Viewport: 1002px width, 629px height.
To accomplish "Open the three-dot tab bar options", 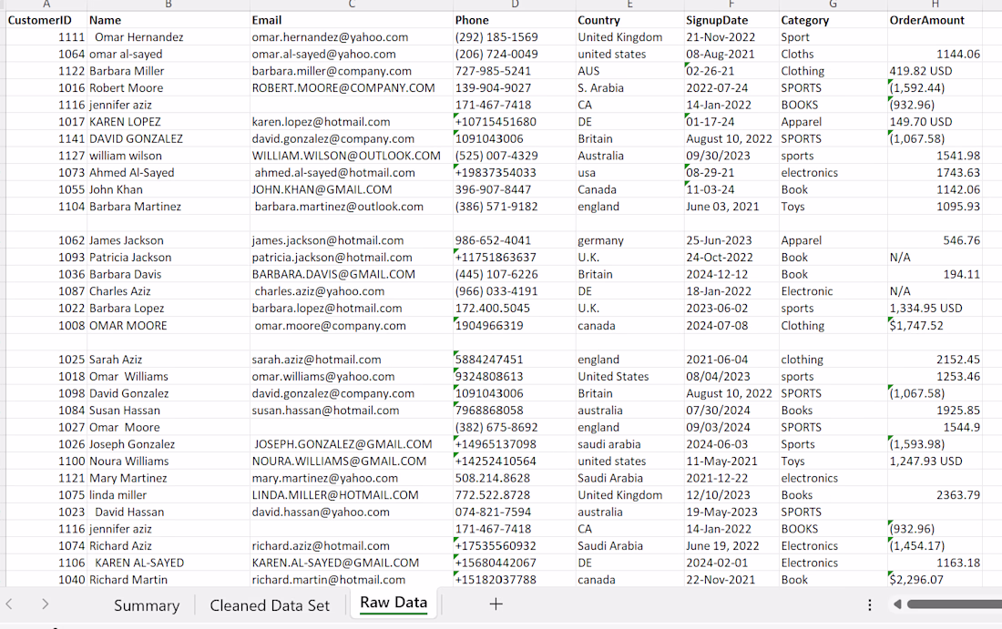I will coord(869,604).
